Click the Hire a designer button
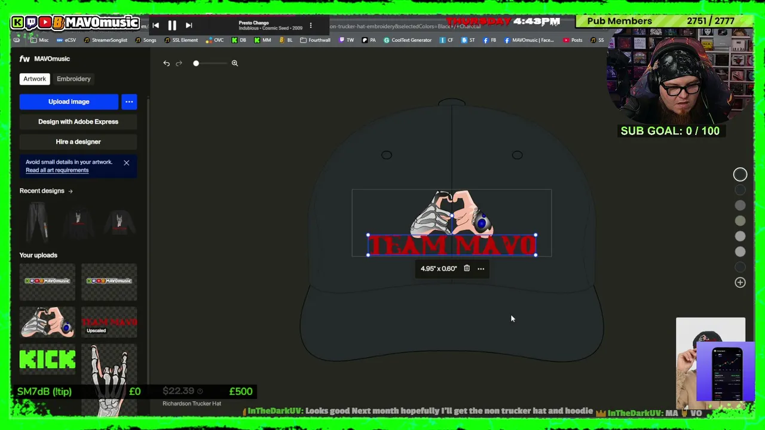This screenshot has height=430, width=765. (x=78, y=142)
